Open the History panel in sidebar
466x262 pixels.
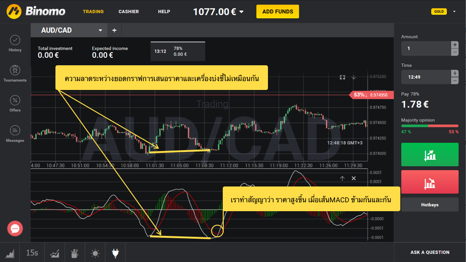tap(15, 43)
